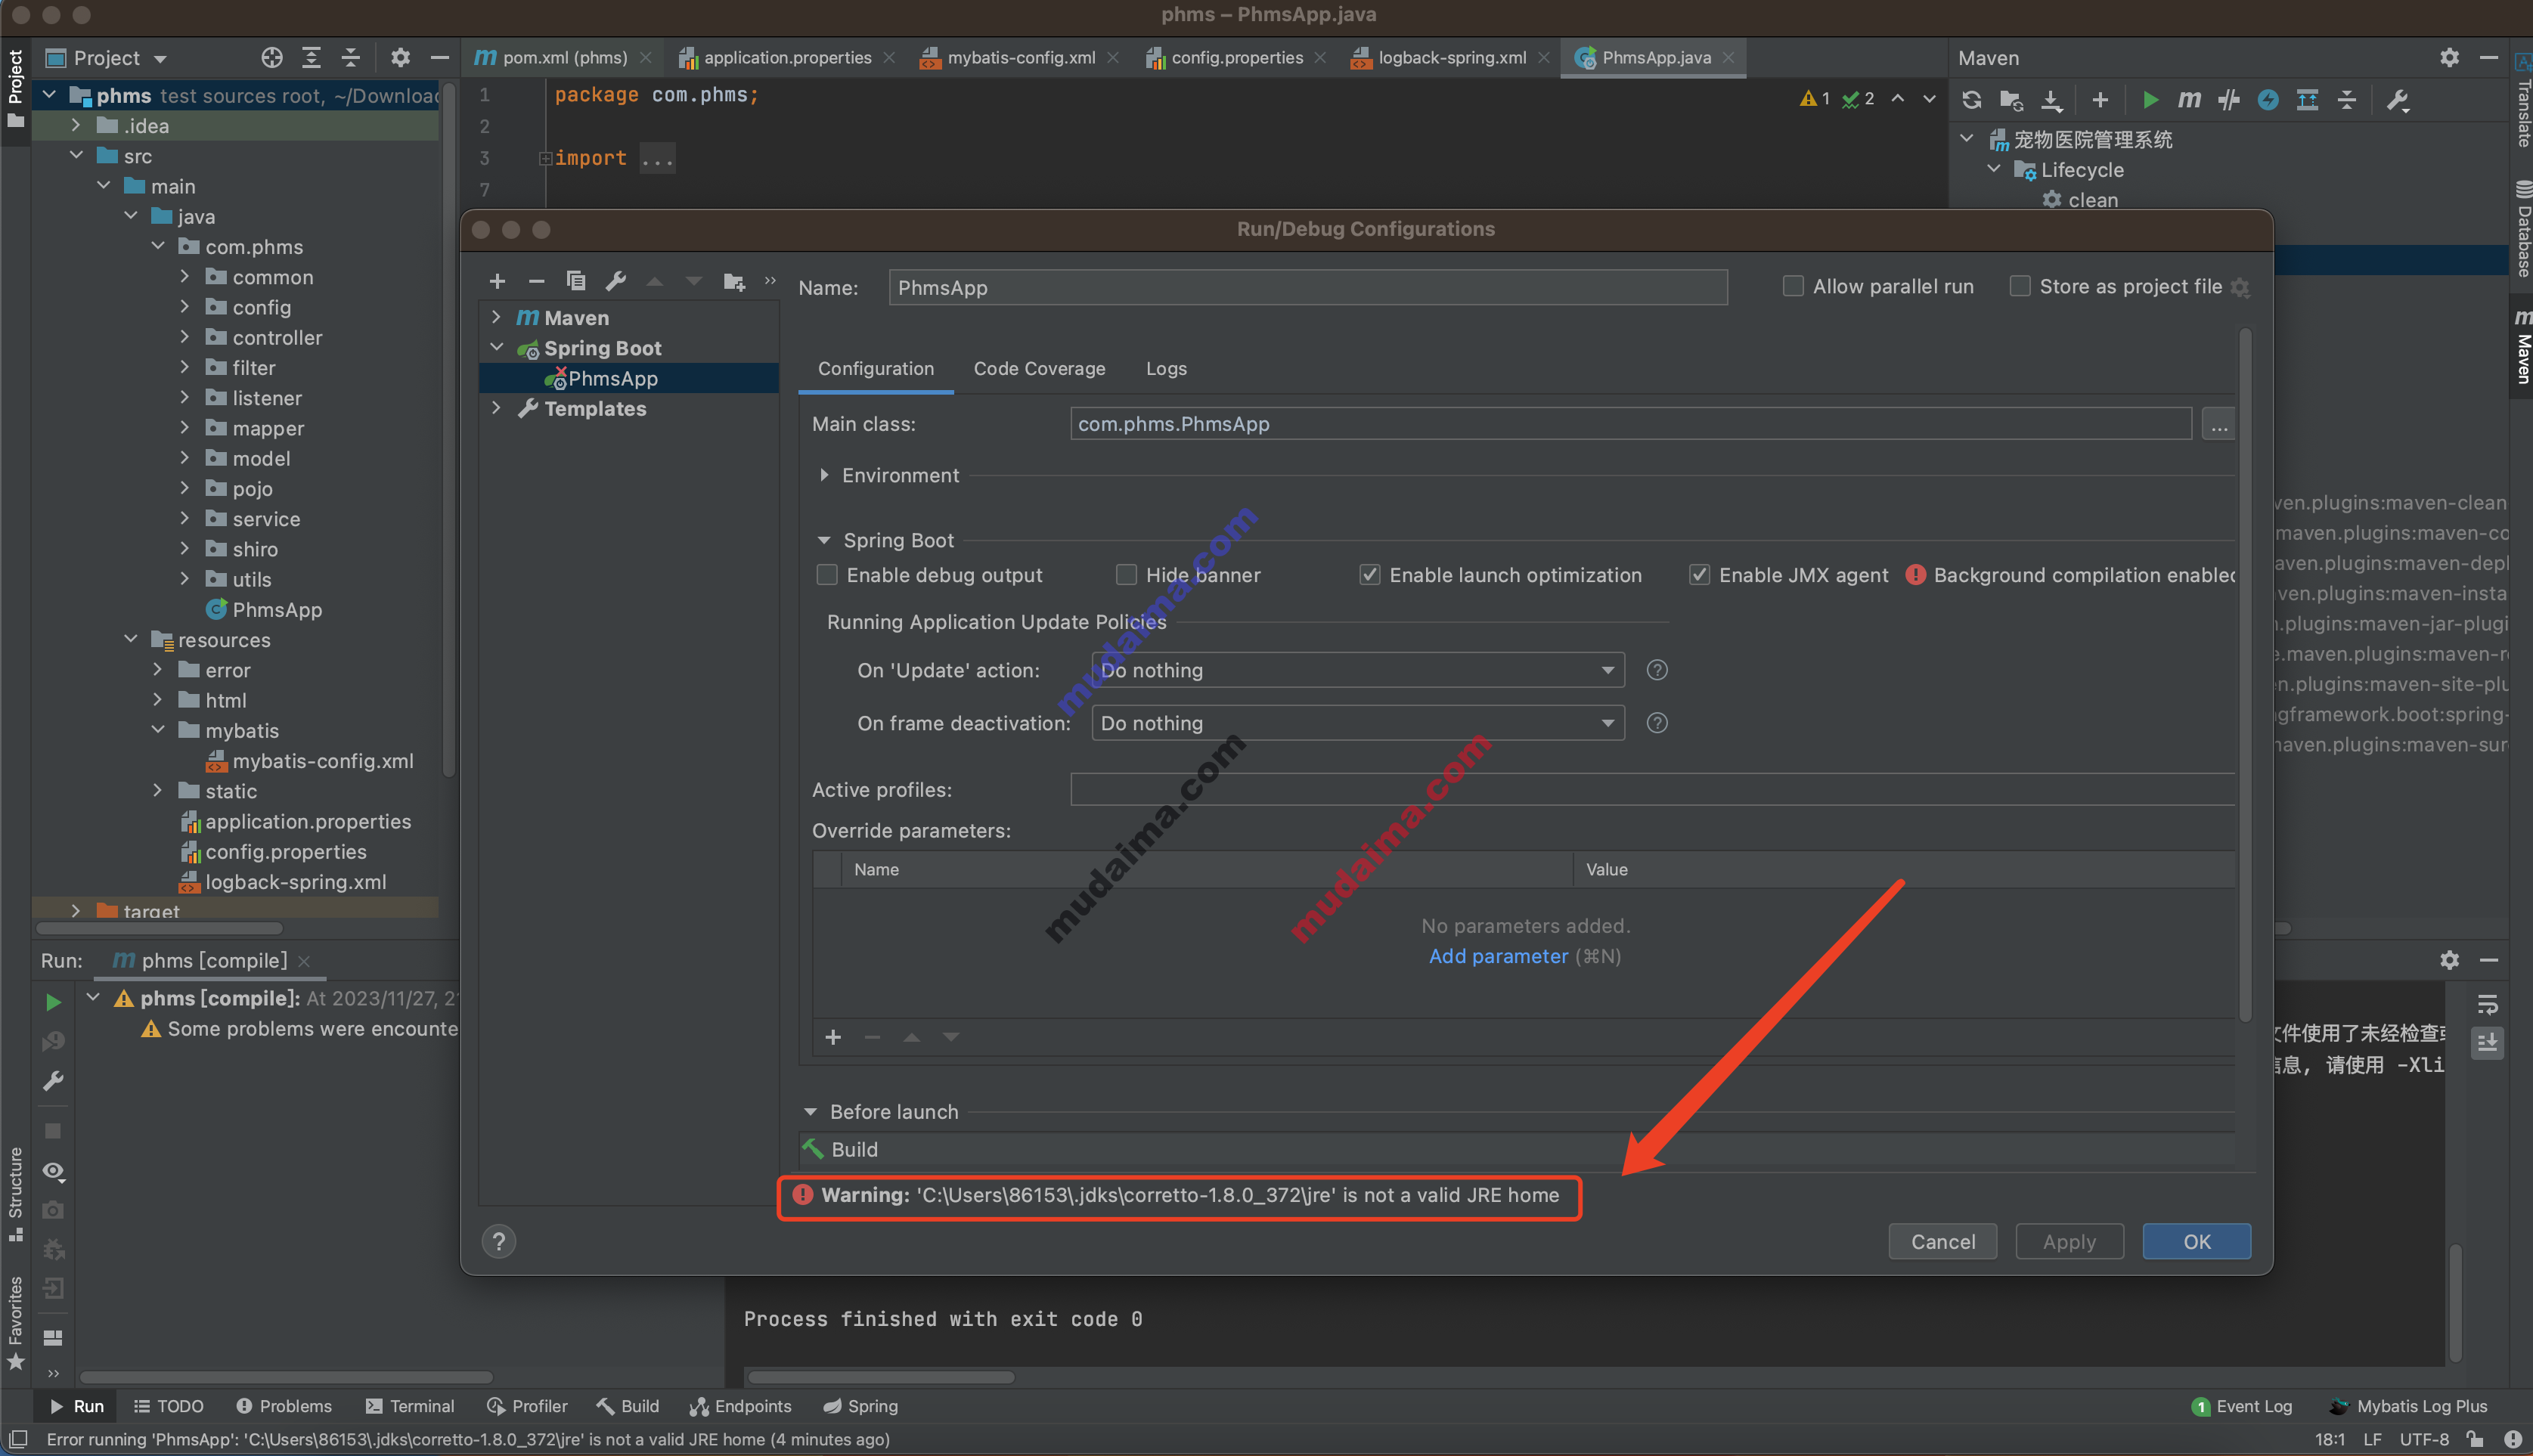The height and width of the screenshot is (1456, 2533).
Task: Expand the controller package folder
Action: (184, 337)
